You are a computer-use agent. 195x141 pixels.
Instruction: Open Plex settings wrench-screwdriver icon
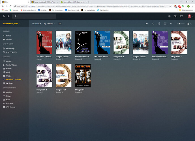coord(175,16)
